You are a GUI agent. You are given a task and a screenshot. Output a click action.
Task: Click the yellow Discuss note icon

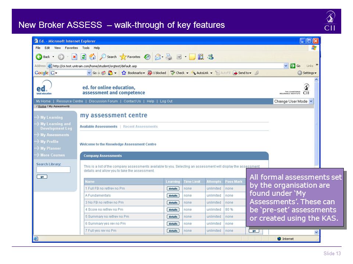click(x=192, y=57)
